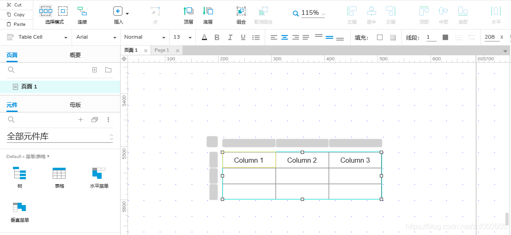Click the Cut button

click(14, 5)
